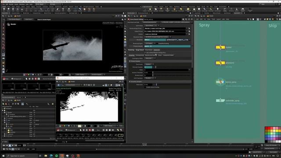Screen dimensions: 281x158
Task: Open Add menu in network editor
Action: 197,19
